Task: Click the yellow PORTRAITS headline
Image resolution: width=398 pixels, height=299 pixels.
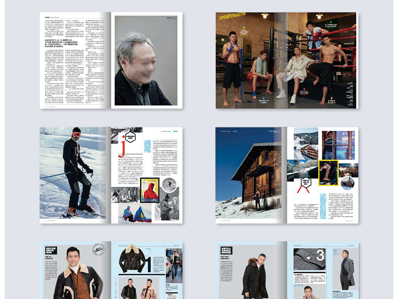Action: coord(232,16)
